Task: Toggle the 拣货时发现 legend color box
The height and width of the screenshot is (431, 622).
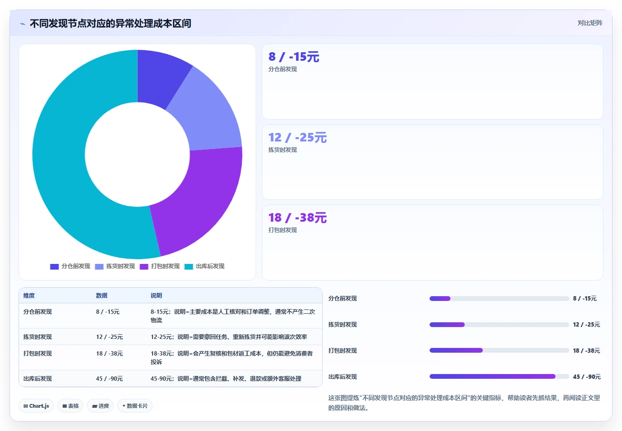Action: coord(99,266)
